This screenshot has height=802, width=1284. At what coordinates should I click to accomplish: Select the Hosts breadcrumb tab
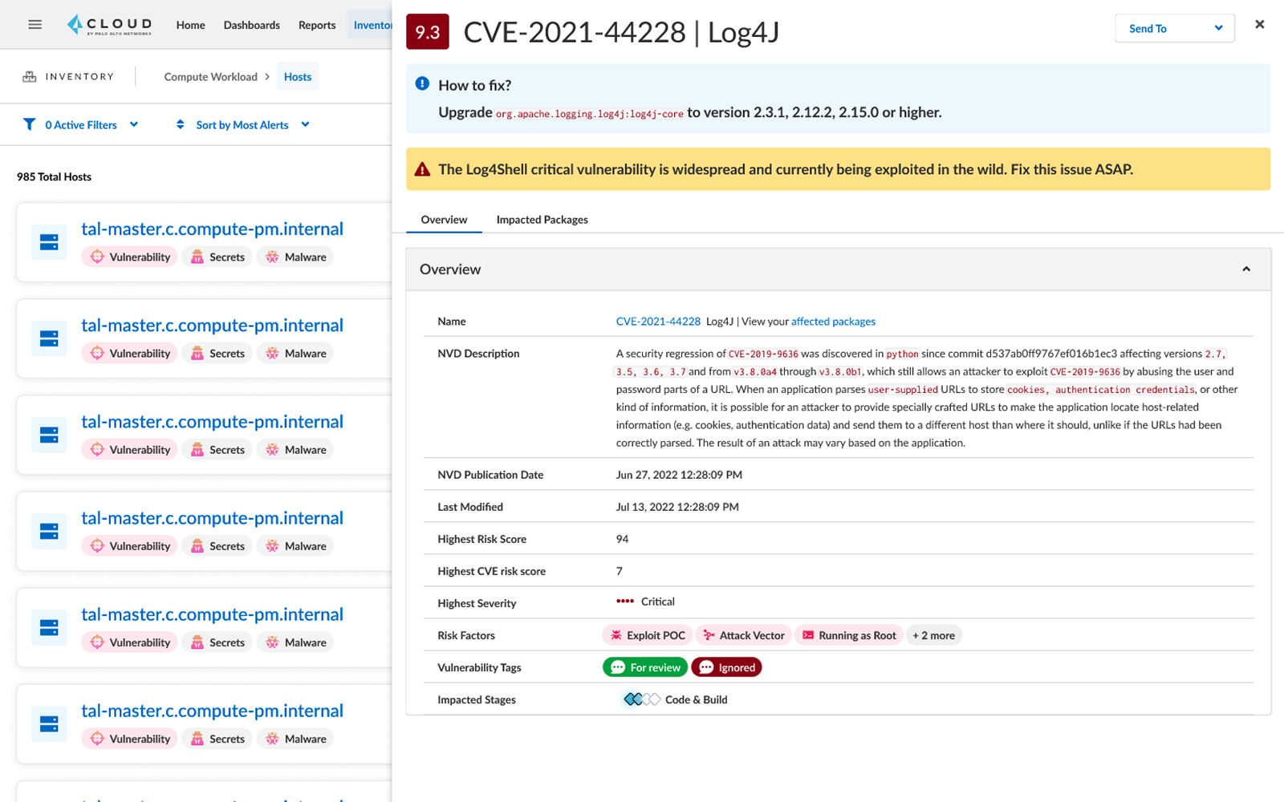coord(298,77)
